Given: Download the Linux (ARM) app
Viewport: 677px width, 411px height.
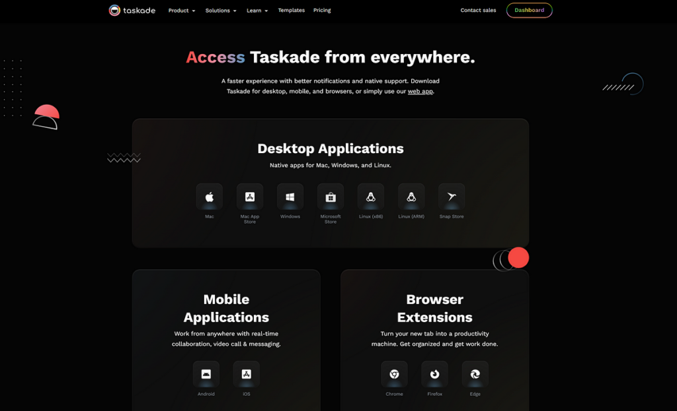Looking at the screenshot, I should pos(411,197).
